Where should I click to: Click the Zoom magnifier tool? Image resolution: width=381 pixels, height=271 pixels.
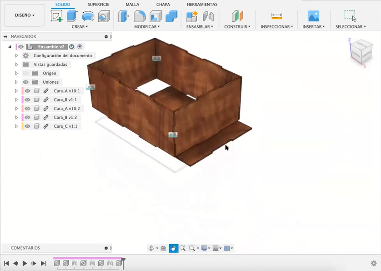[182, 248]
